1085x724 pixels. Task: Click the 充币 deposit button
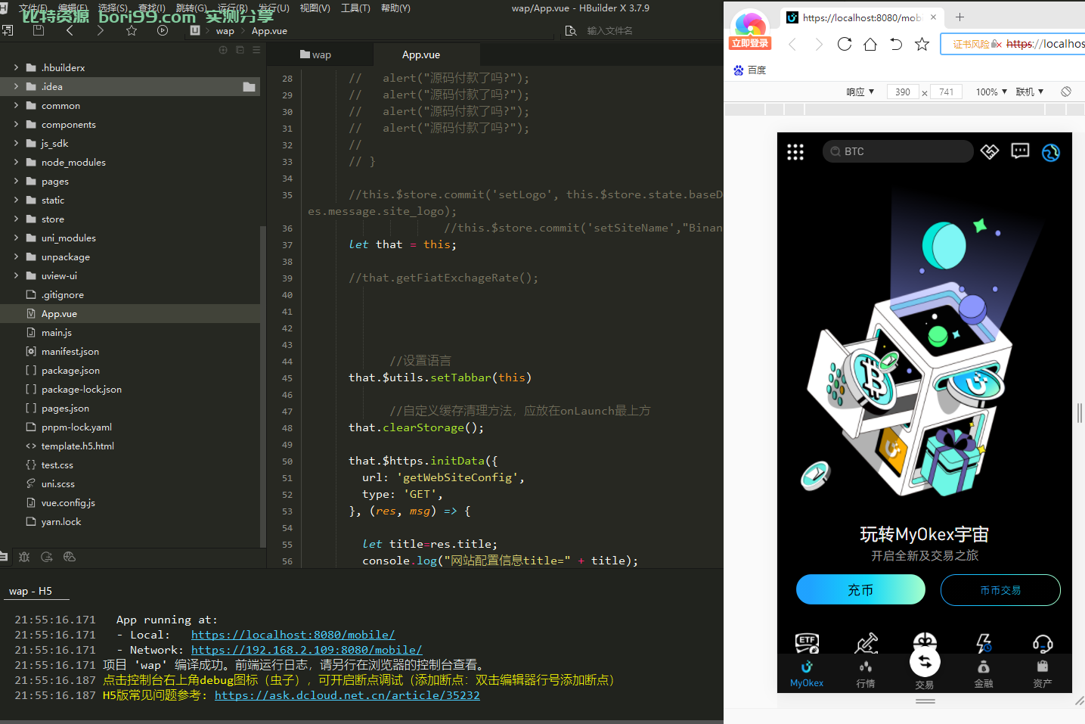(860, 589)
